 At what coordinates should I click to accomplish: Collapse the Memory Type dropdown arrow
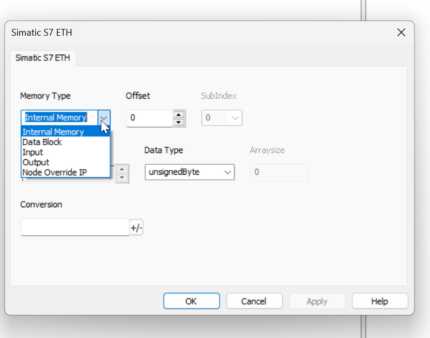[x=104, y=118]
